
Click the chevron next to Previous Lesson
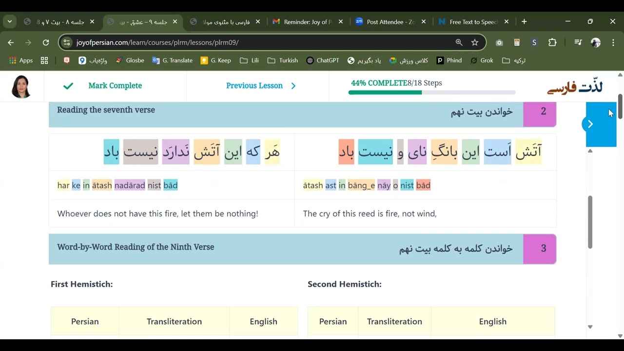[x=293, y=86]
